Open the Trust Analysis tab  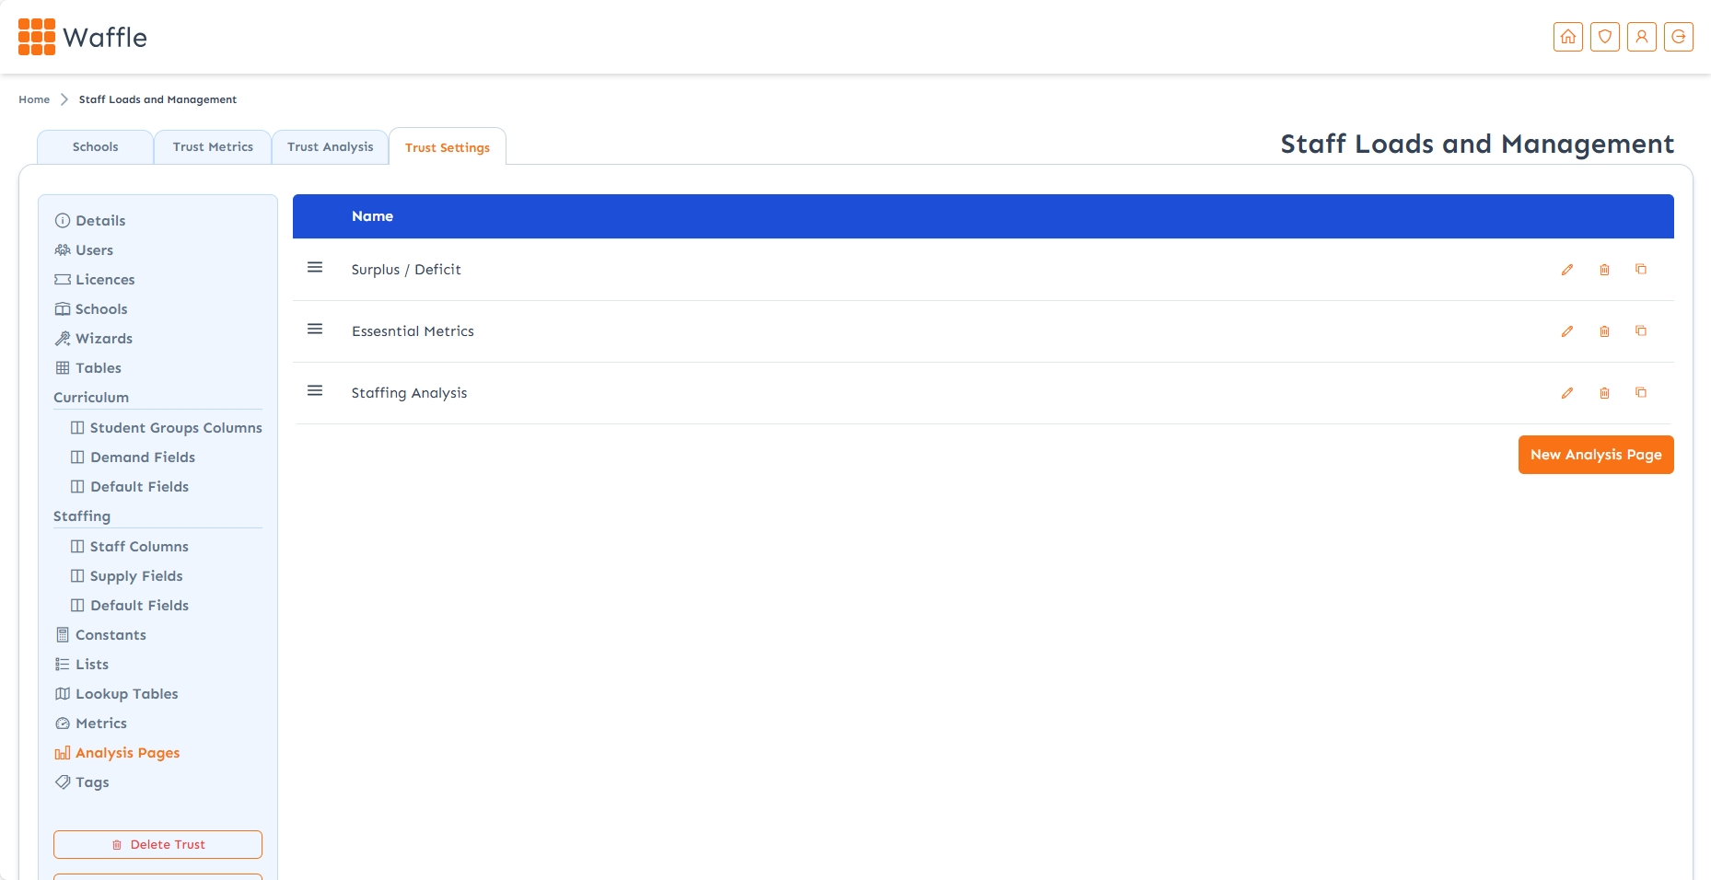[330, 147]
